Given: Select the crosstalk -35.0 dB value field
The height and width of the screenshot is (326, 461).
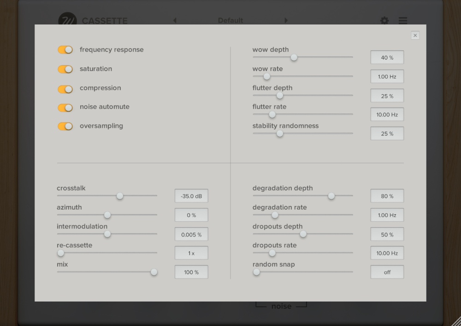Looking at the screenshot, I should [191, 195].
